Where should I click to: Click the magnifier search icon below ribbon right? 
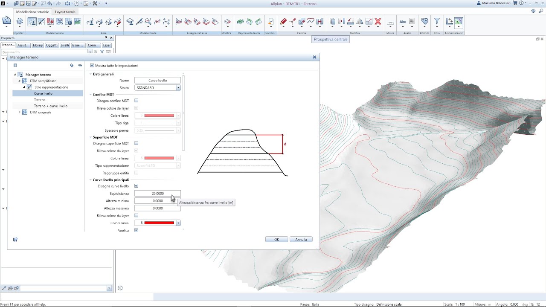(540, 11)
